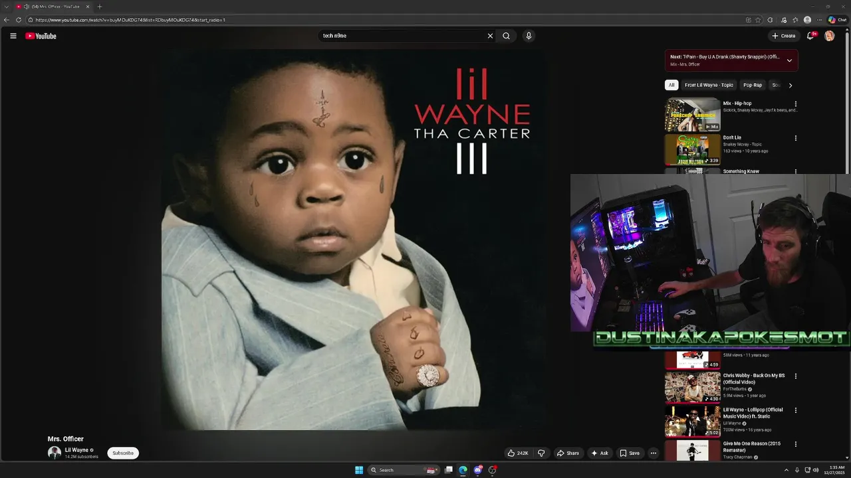Open the browser profile avatar
The width and height of the screenshot is (851, 478).
[x=807, y=20]
